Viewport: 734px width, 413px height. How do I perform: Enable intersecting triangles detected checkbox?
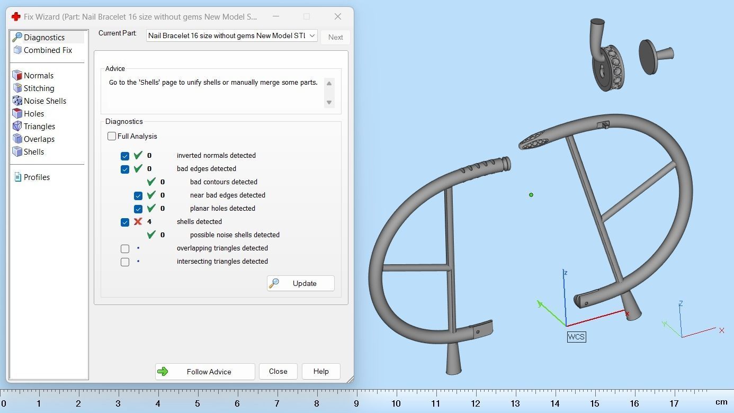(x=125, y=262)
